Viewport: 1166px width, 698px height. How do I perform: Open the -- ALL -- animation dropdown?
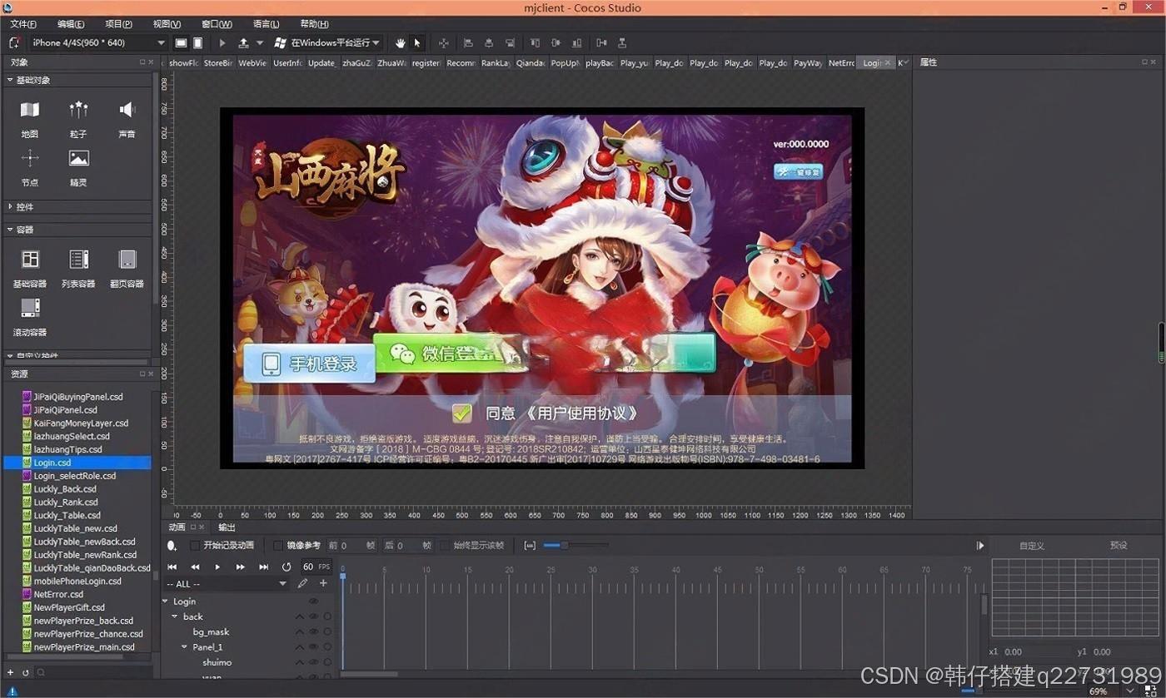(227, 584)
